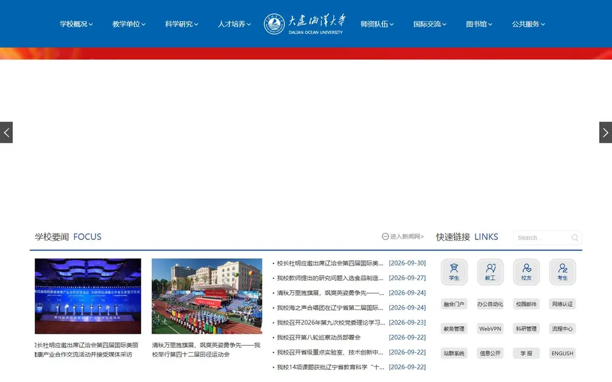Screen dimensions: 612x382
Task: Expand the 人才培养 menu
Action: [234, 24]
